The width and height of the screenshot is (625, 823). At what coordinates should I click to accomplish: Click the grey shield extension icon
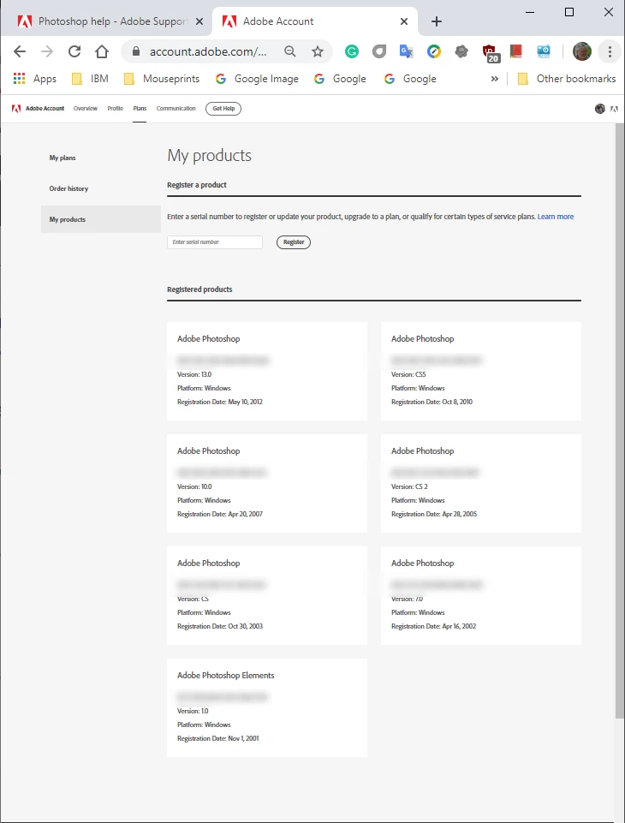(x=379, y=51)
